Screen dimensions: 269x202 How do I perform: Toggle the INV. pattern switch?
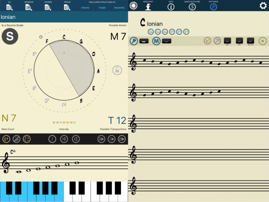(x=239, y=41)
